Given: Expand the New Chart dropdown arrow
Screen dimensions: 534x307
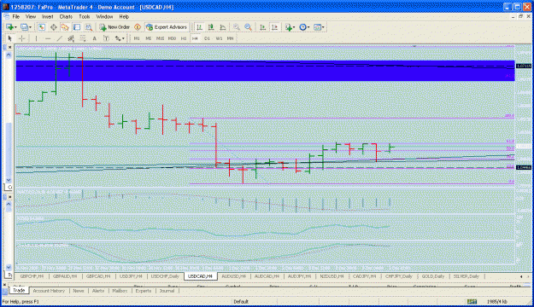Looking at the screenshot, I should pyautogui.click(x=15, y=27).
